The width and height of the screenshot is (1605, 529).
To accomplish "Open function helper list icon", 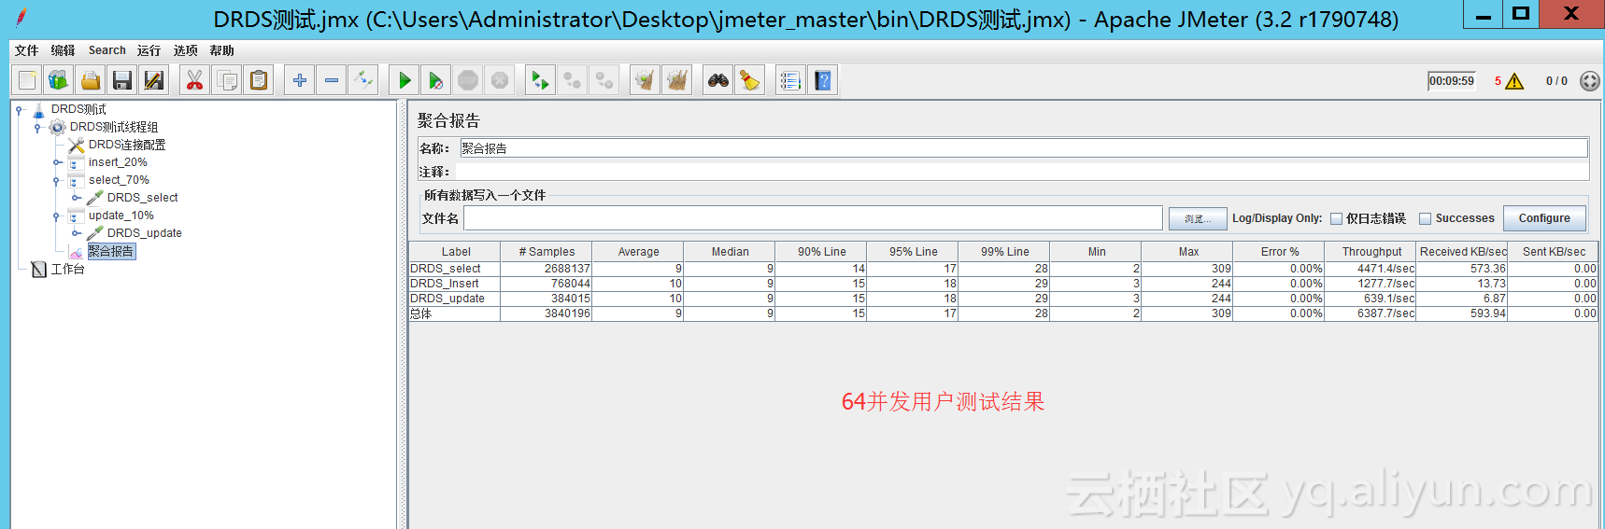I will point(790,80).
